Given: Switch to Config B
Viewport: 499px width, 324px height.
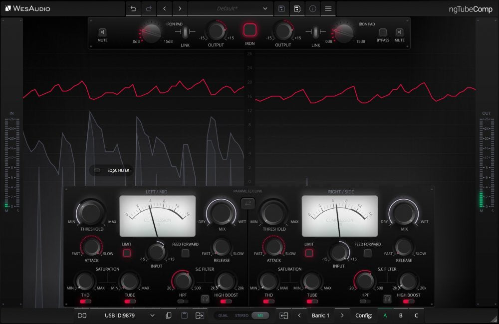Looking at the screenshot, I should click(x=401, y=316).
